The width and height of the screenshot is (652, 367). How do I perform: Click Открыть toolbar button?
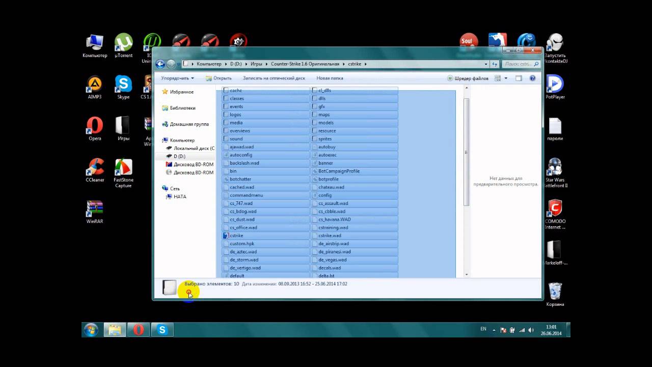219,78
